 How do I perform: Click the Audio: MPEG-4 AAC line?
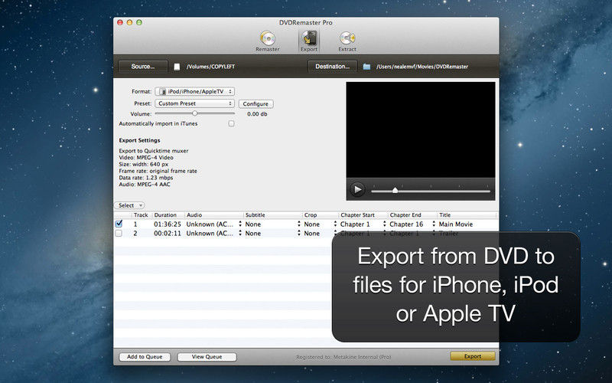[145, 185]
